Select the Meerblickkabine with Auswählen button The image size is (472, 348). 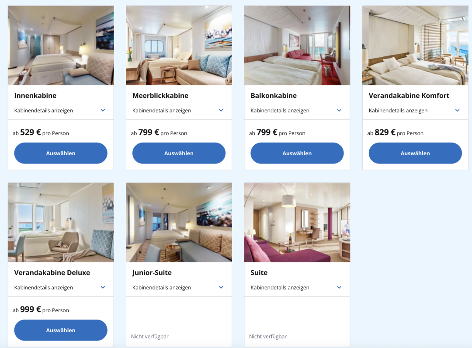[179, 153]
